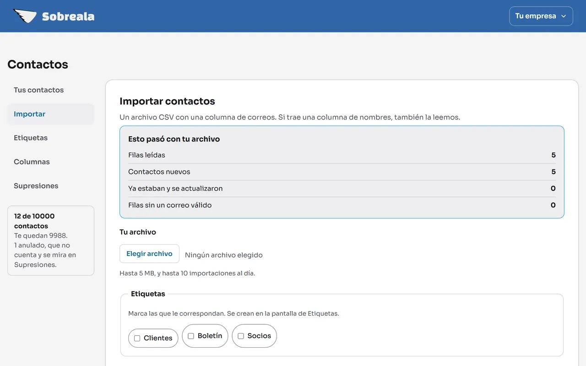The width and height of the screenshot is (586, 366).
Task: Click the 'Te quedan 9988.' text
Action: click(41, 236)
